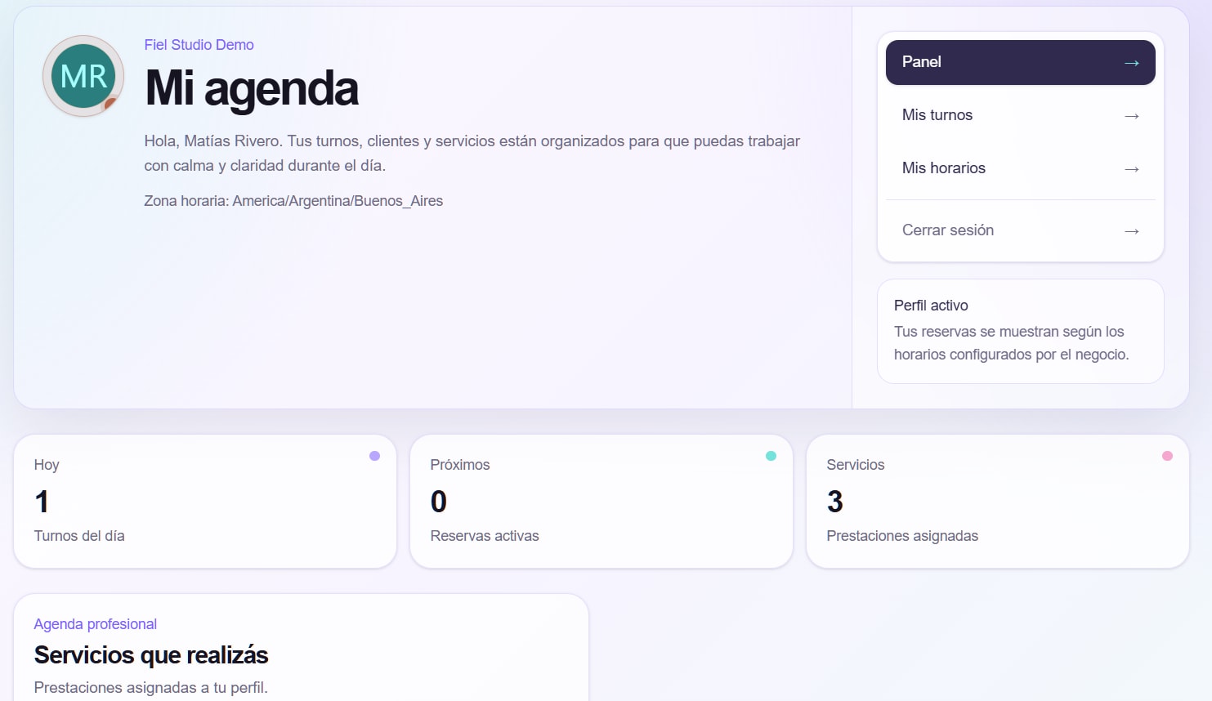Select the Servicios card label
Screen dimensions: 1212x701
[856, 465]
